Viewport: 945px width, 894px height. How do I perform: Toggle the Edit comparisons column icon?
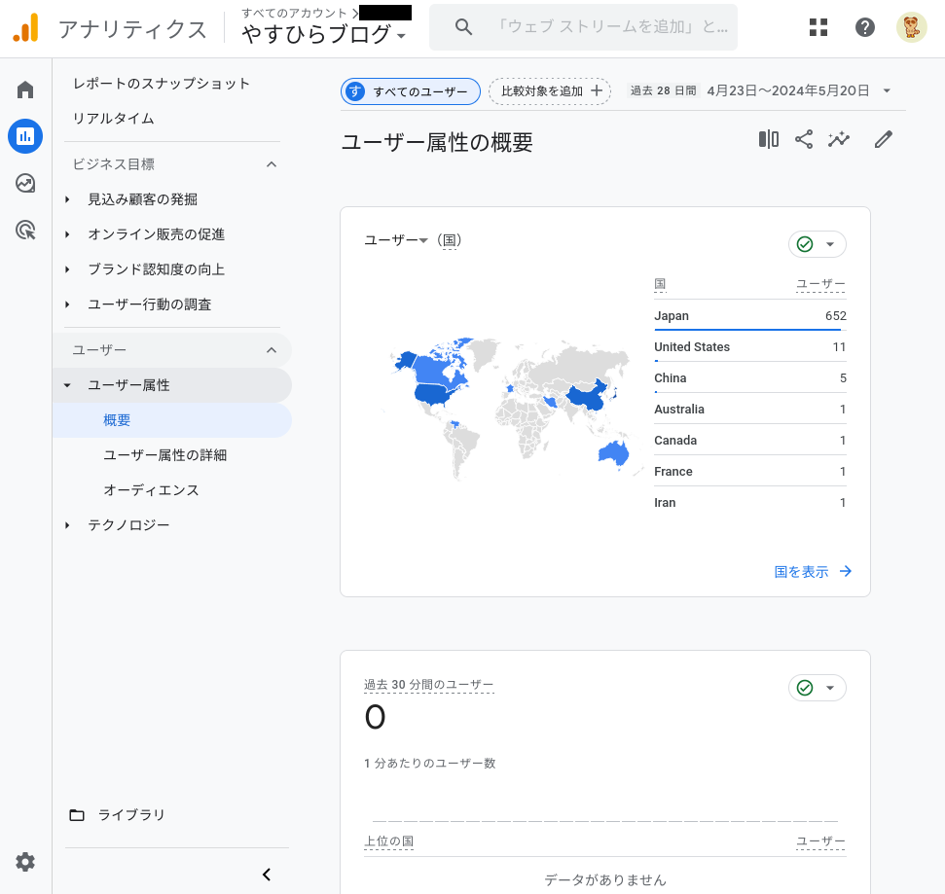point(769,140)
